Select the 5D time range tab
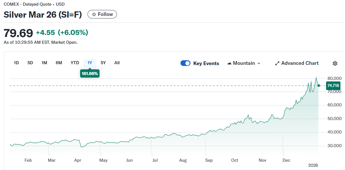The width and height of the screenshot is (345, 170). (30, 63)
